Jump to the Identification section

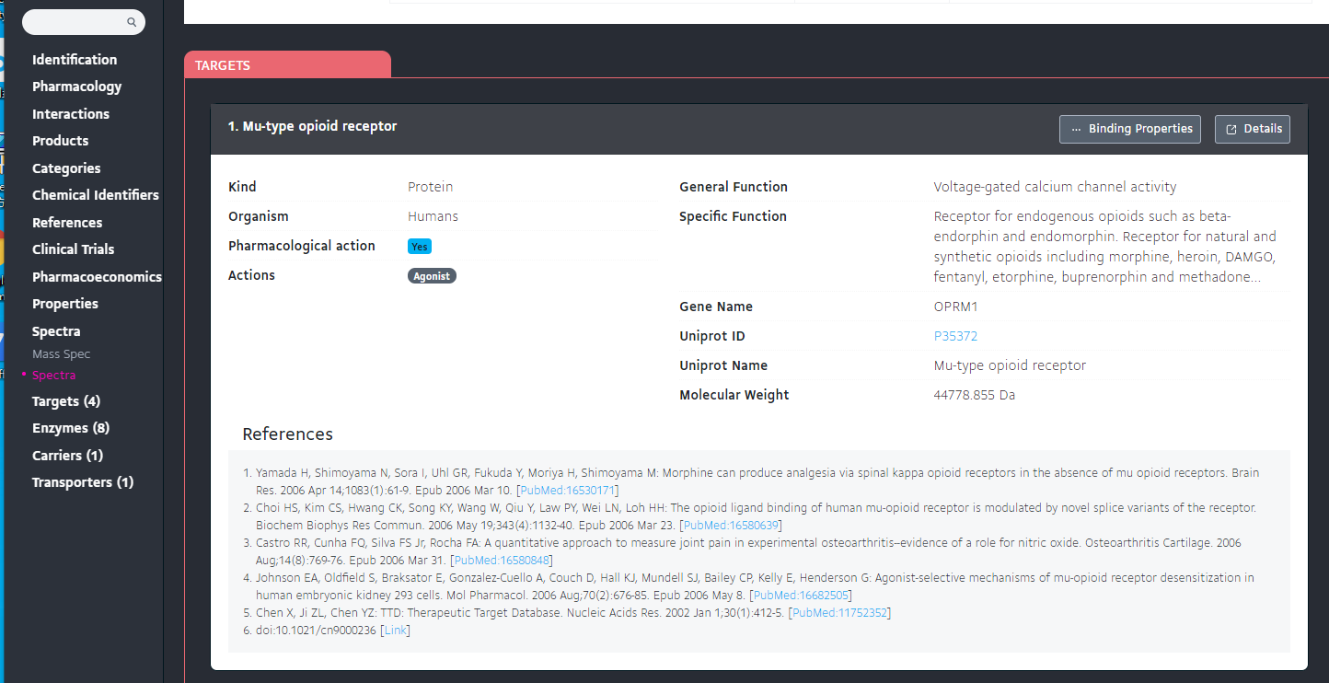pyautogui.click(x=75, y=60)
